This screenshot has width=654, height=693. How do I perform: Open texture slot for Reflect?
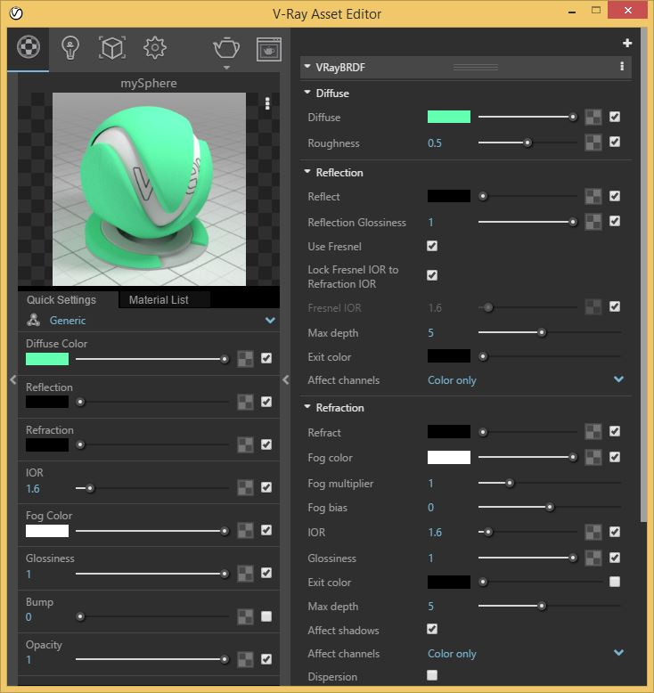click(593, 196)
